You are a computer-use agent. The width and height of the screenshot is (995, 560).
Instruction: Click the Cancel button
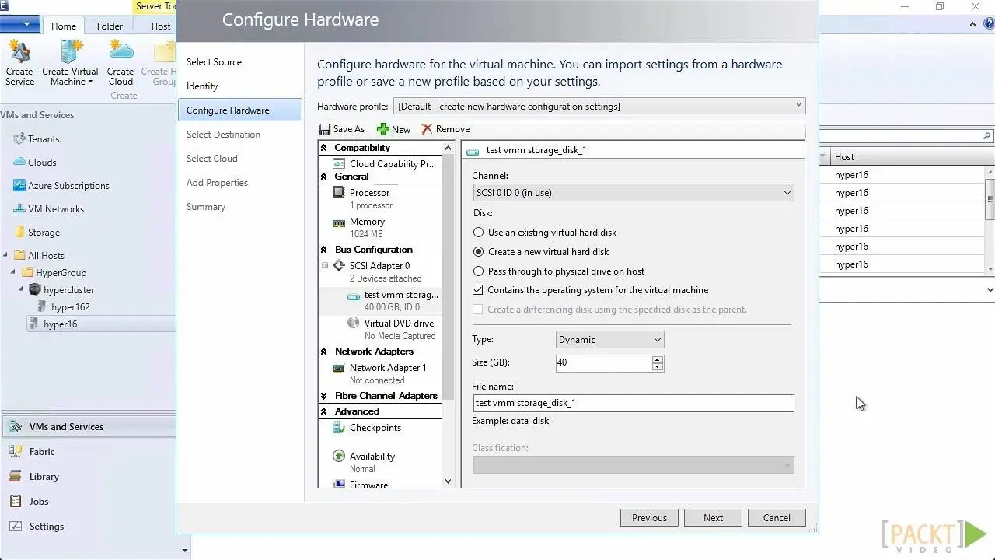[x=776, y=518]
